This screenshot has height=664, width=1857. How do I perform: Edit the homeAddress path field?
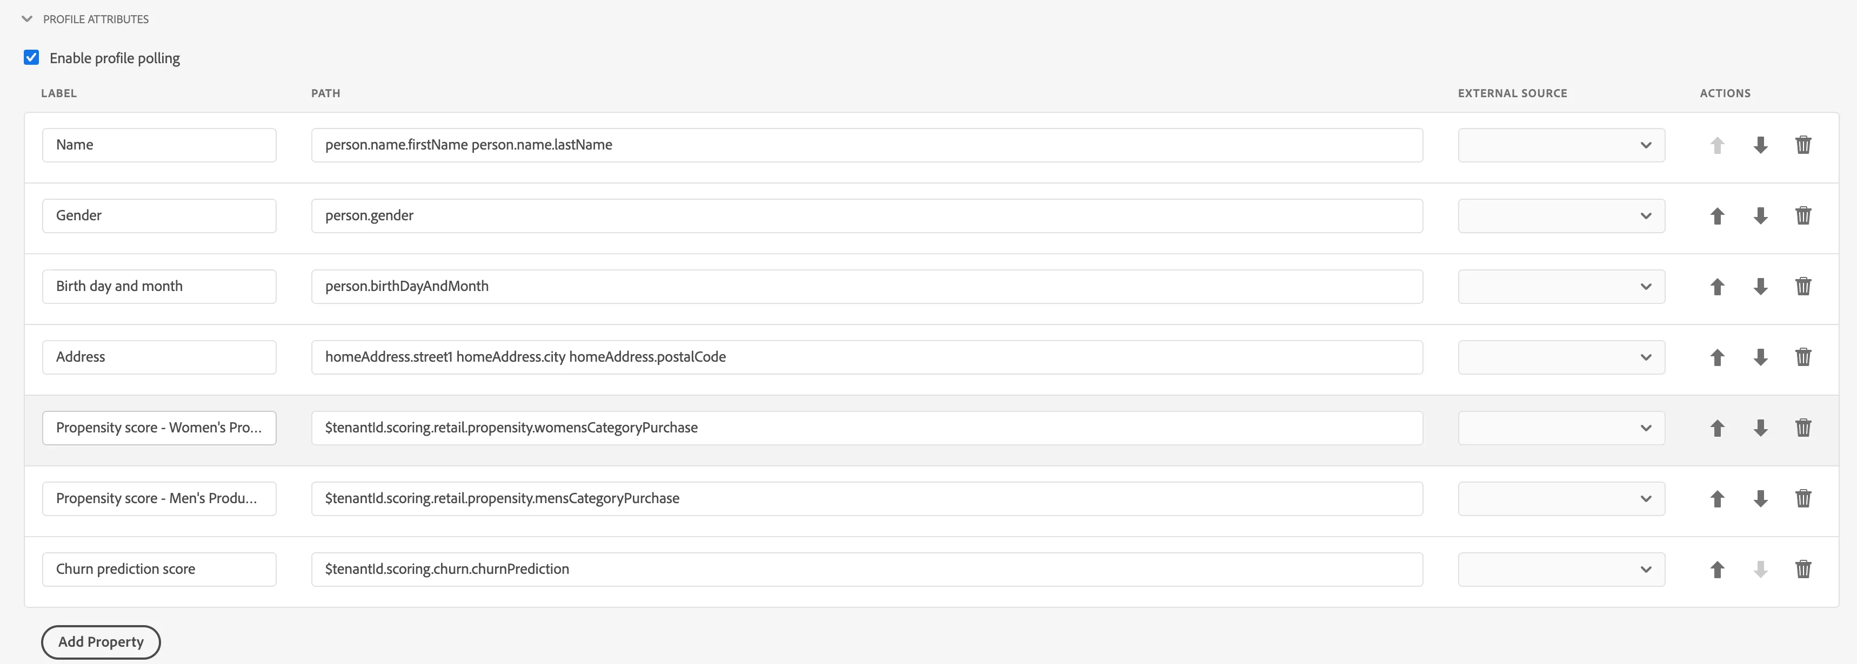point(867,357)
